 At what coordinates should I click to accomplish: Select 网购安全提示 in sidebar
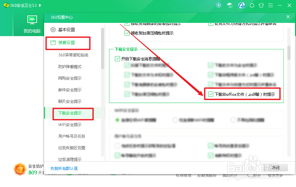click(x=70, y=78)
